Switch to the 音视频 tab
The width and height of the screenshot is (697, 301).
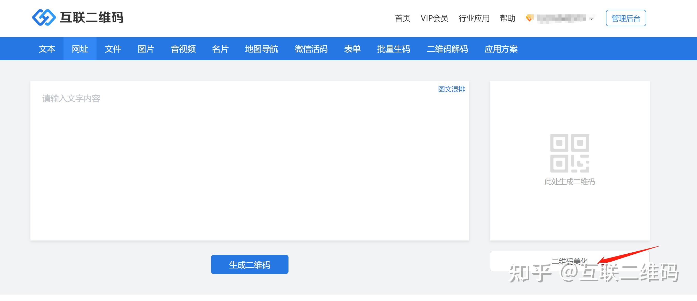[183, 49]
